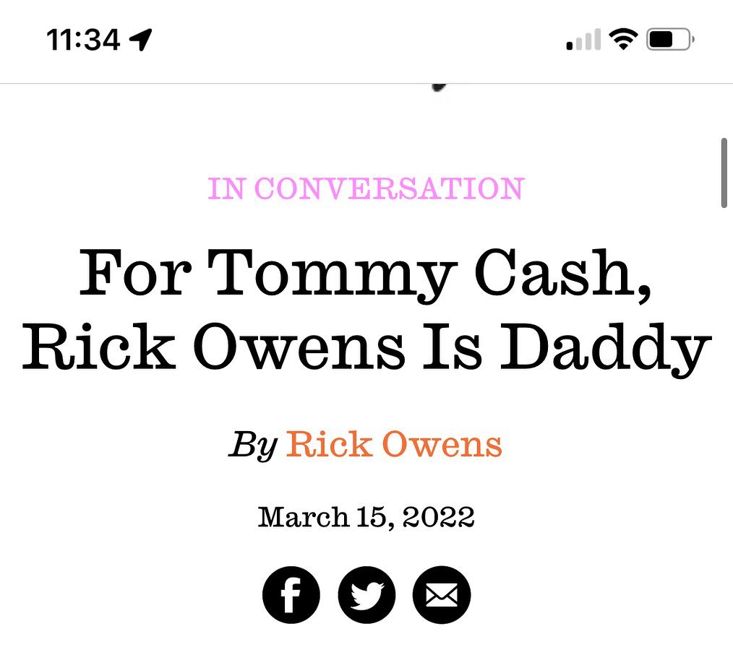Open the In Conversation section link

(366, 188)
